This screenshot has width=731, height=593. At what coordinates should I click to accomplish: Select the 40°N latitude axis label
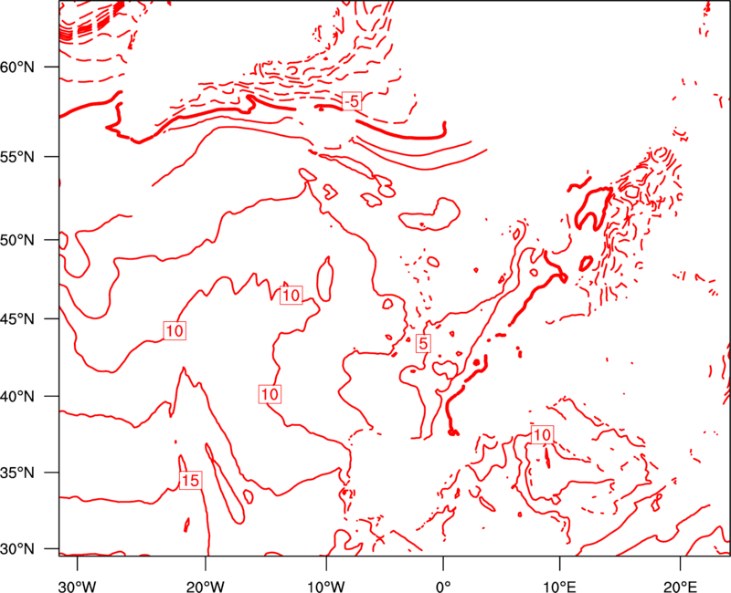17,397
